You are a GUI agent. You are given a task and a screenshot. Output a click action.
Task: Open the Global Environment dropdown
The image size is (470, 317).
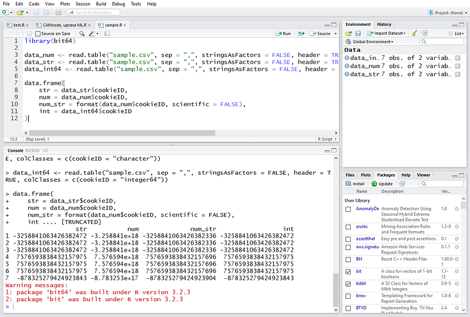371,42
